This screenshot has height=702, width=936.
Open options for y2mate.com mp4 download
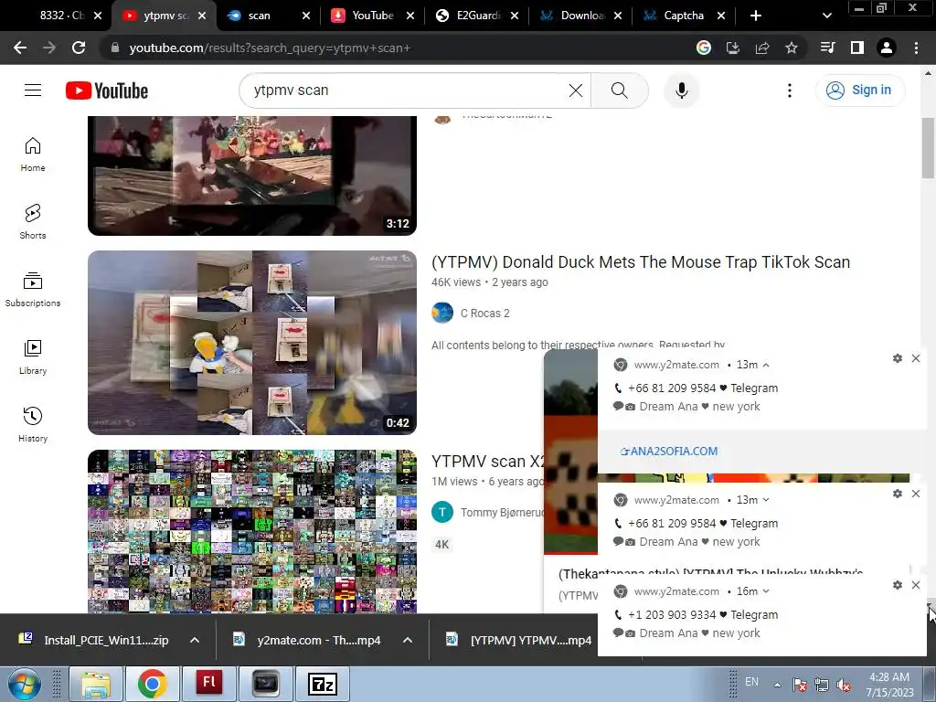(408, 640)
